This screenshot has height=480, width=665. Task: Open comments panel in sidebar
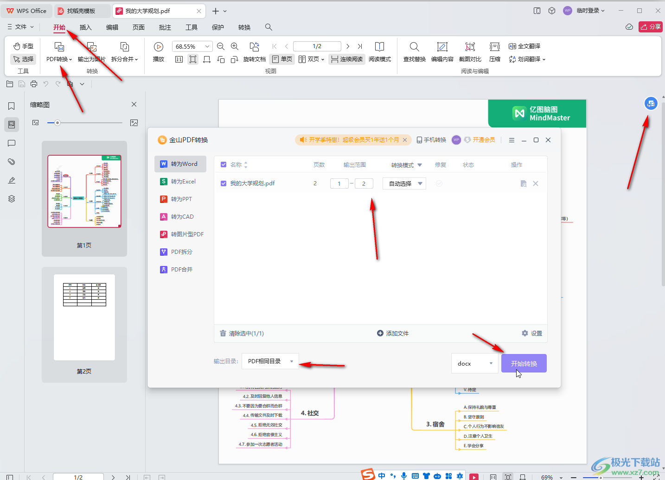pos(12,143)
